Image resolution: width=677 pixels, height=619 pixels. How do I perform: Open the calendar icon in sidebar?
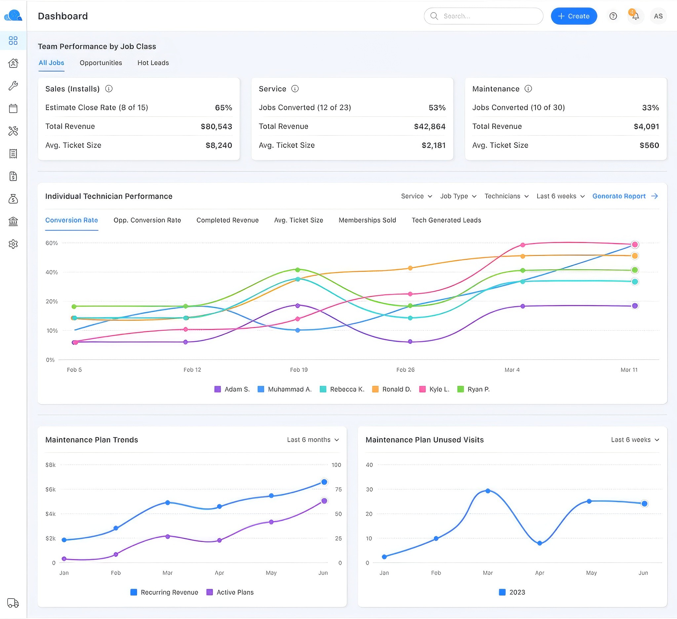click(13, 108)
